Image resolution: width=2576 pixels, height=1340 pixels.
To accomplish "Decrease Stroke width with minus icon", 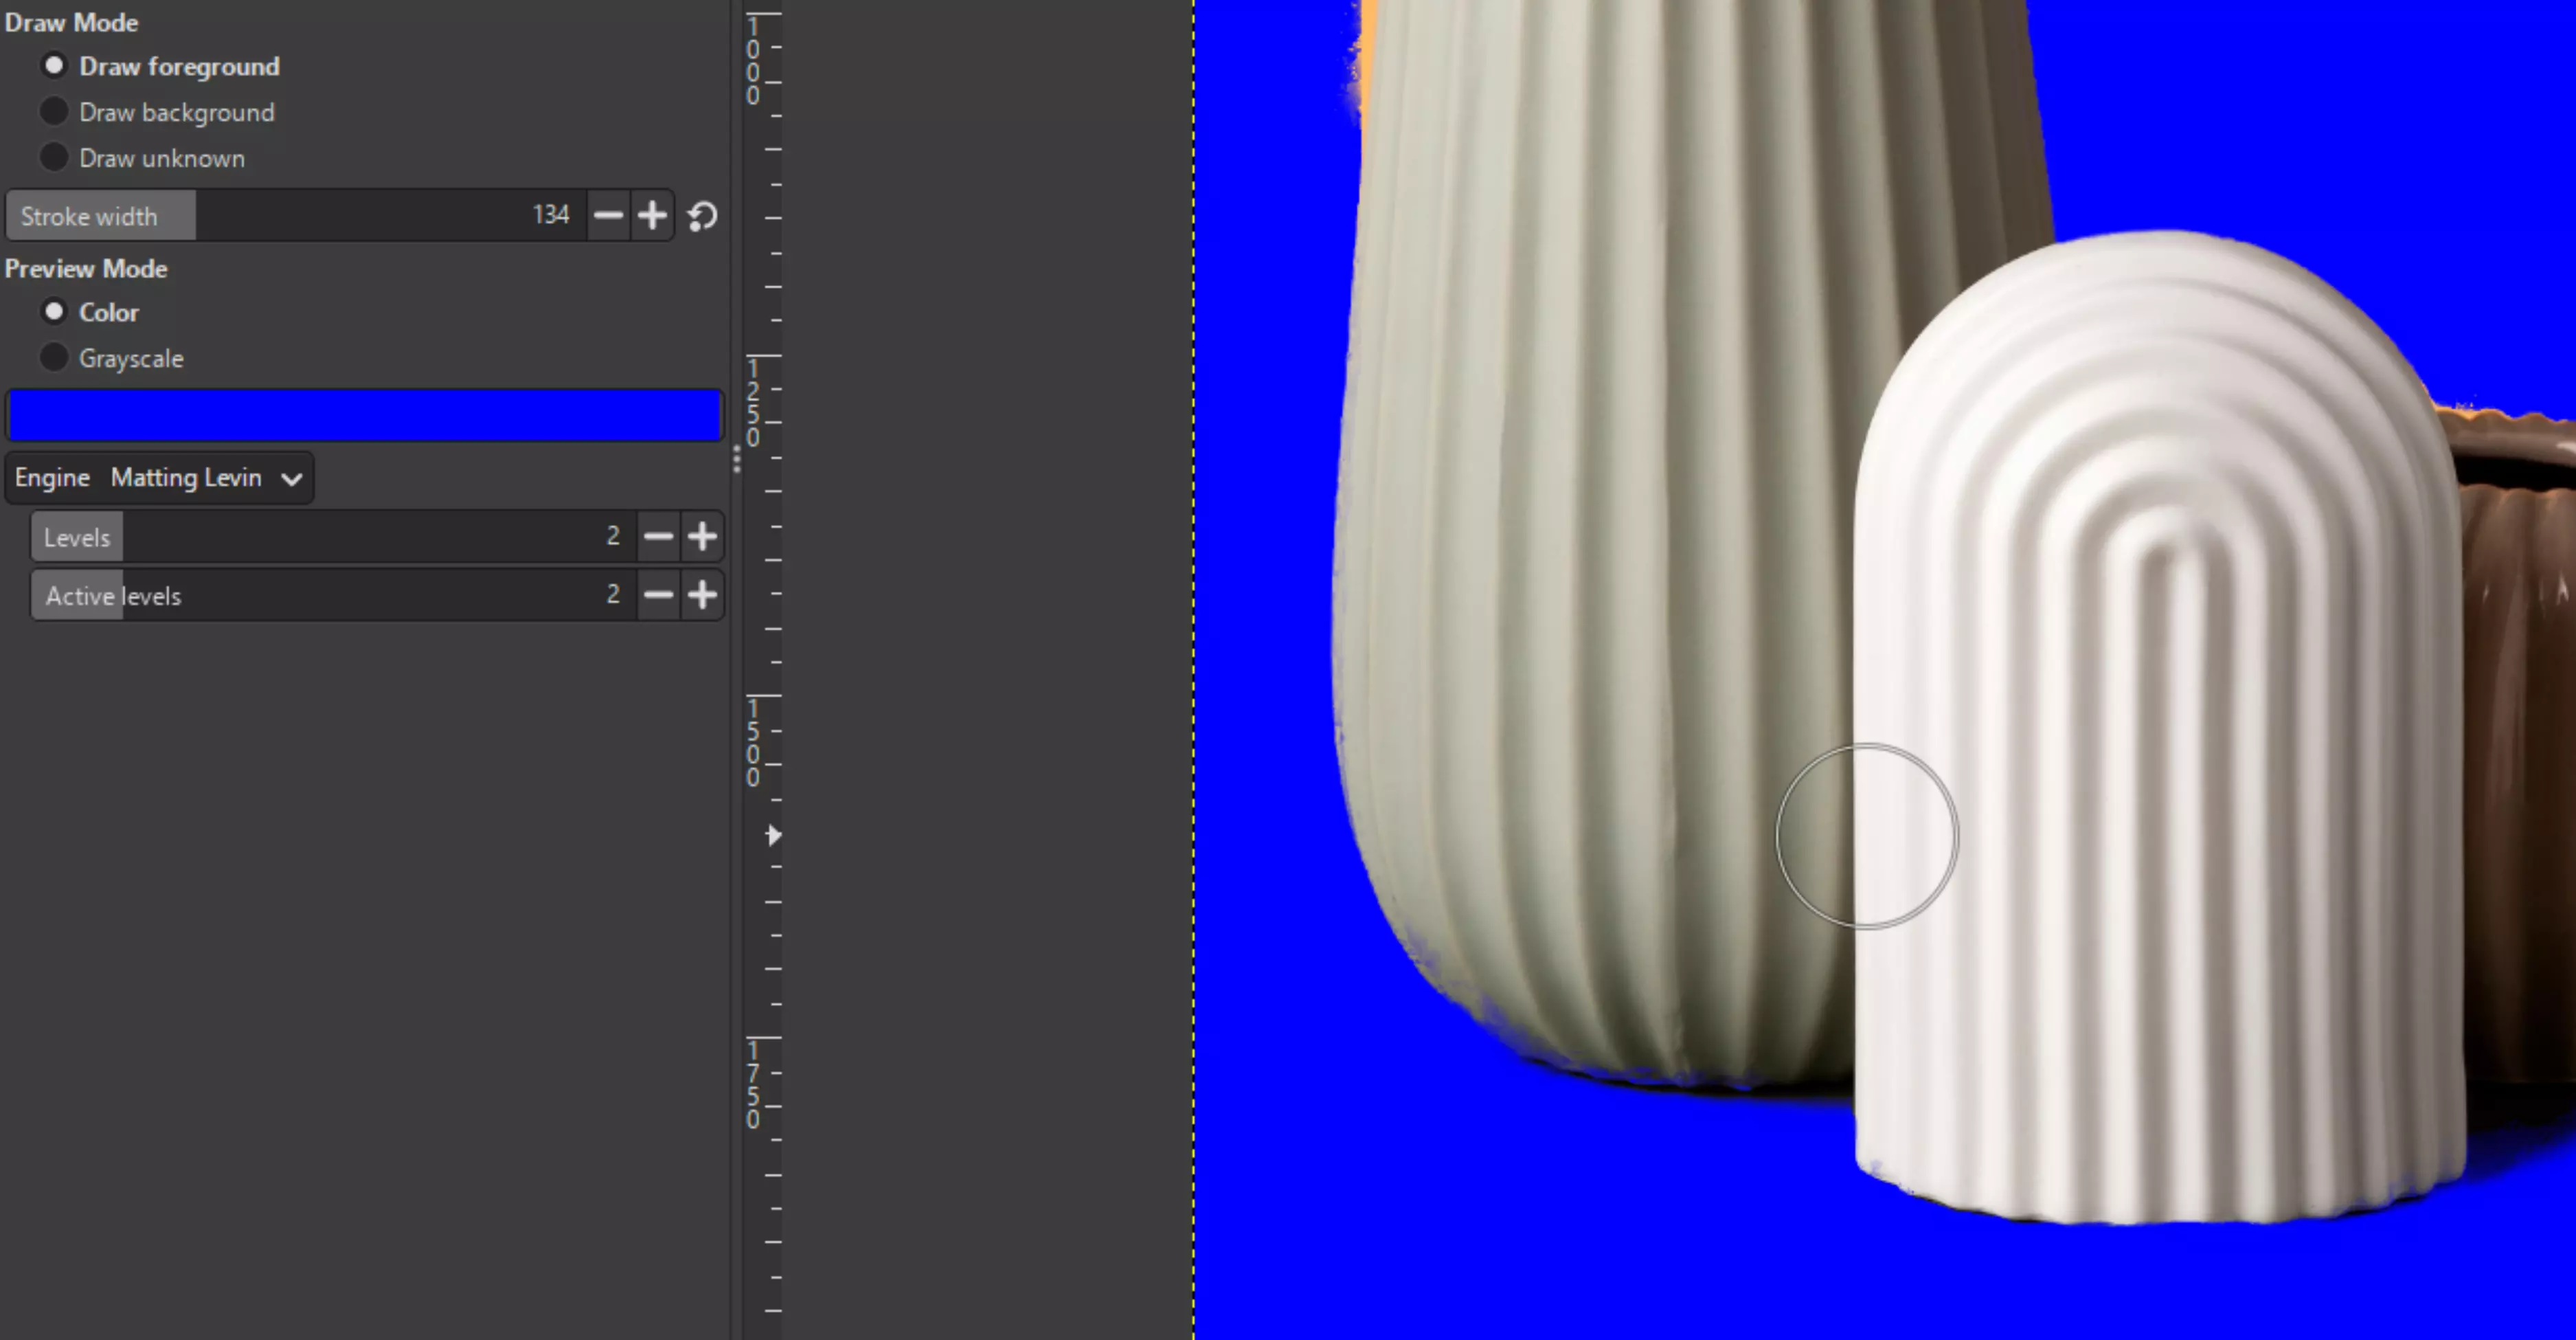I will [x=608, y=215].
